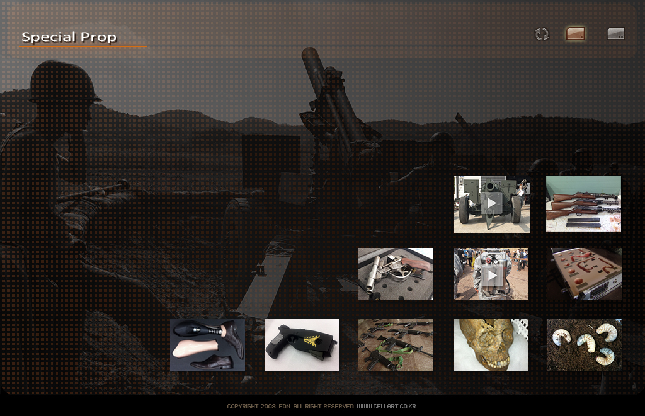Open the revolver parts in case thumbnail
Viewport: 645px width, 416px height.
click(396, 274)
